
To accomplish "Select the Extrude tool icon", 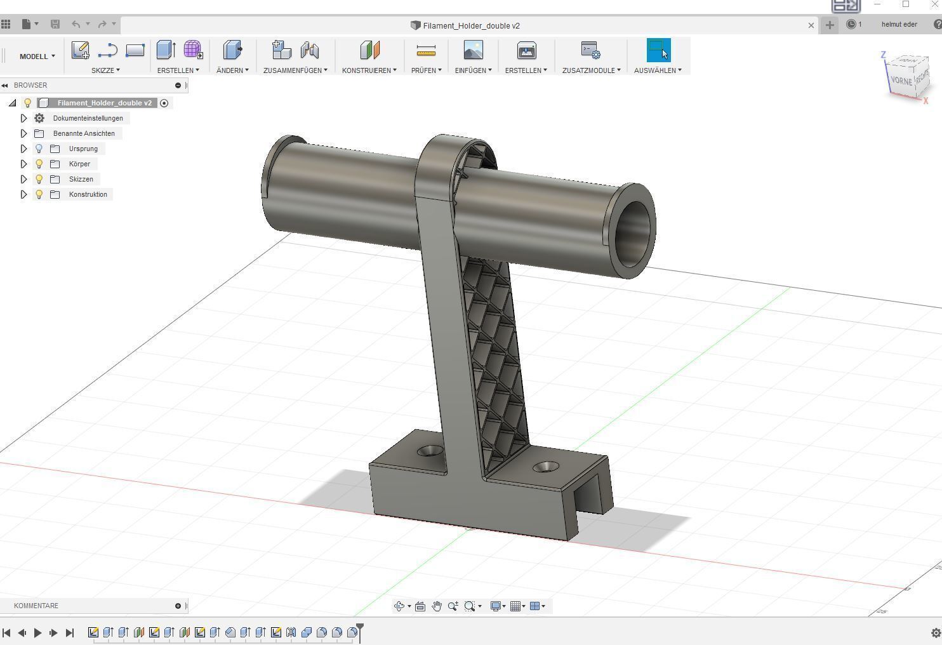I will coord(166,50).
